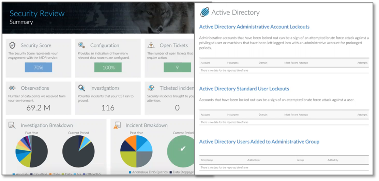Open the Observations card title
379x181 pixels.
35,88
